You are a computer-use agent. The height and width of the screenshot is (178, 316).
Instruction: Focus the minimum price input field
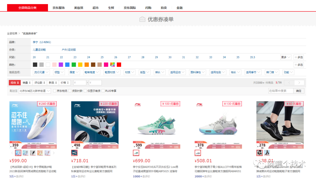(80, 83)
